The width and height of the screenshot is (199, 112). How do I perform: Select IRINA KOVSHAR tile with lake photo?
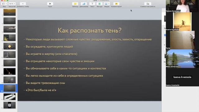[183, 58]
